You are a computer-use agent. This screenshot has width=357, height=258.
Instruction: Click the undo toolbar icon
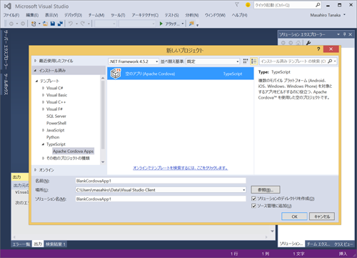71,24
